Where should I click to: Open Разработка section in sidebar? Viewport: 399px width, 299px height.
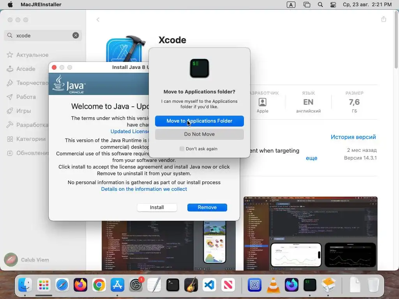(28, 125)
